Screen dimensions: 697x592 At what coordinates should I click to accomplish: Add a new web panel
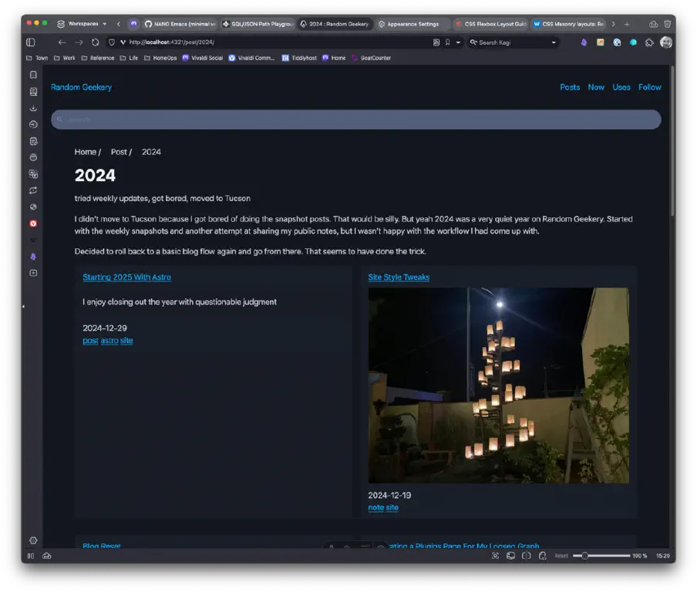pos(33,273)
